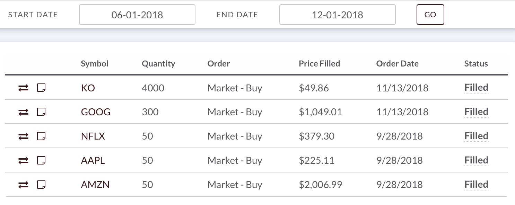The width and height of the screenshot is (515, 205).
Task: Select the Start Date field
Action: [137, 15]
